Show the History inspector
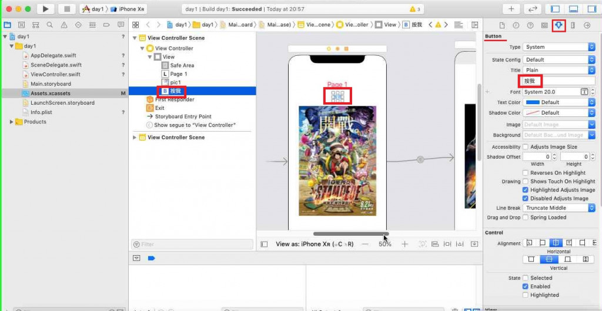 click(516, 25)
